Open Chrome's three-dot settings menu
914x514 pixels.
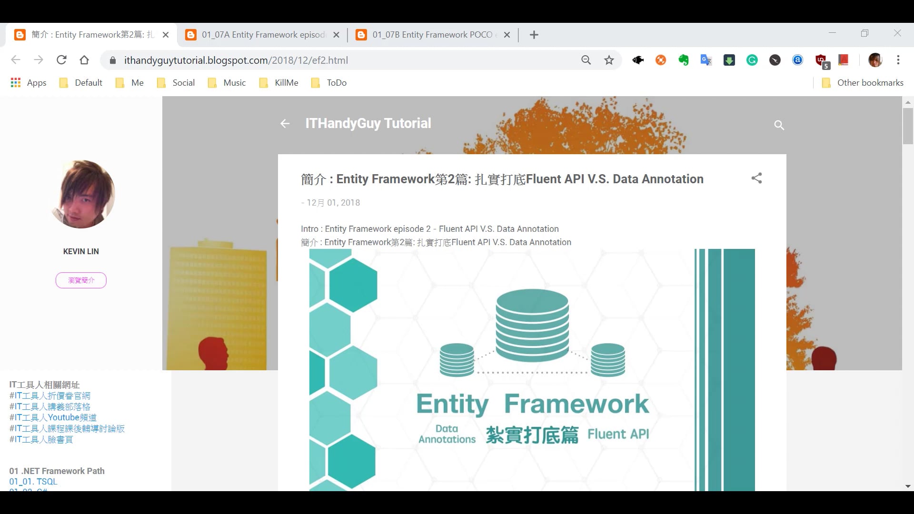coord(898,60)
